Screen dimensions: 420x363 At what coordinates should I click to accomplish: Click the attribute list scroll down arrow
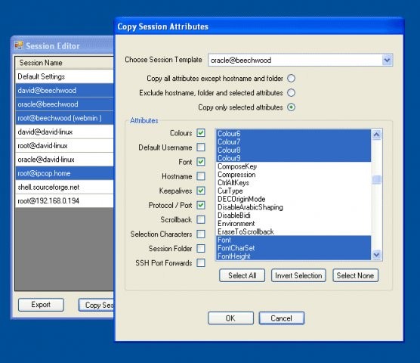376,254
